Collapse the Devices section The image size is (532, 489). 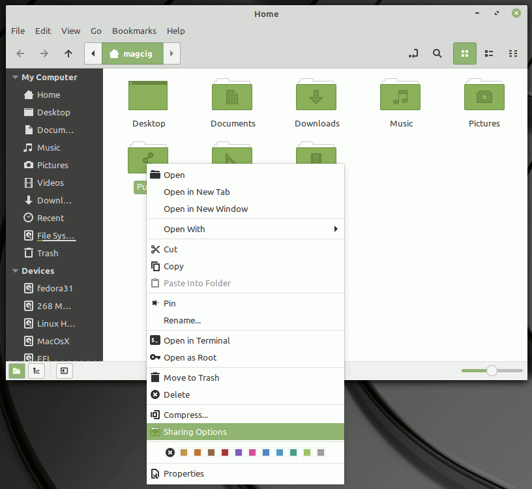(x=15, y=271)
